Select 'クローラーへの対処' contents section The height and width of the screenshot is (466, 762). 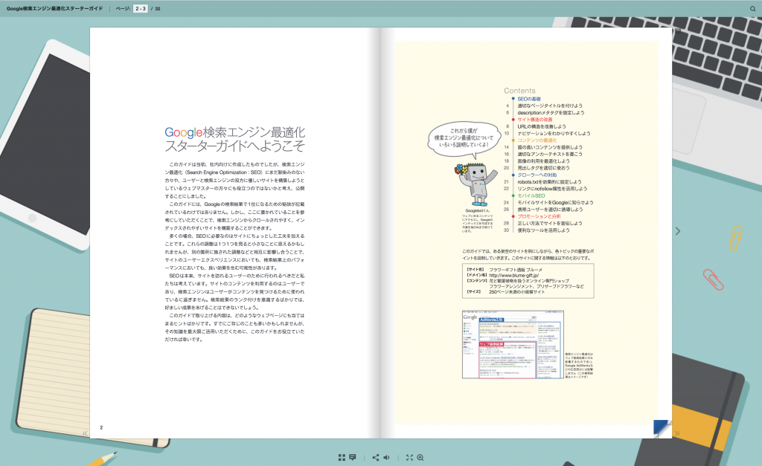537,175
